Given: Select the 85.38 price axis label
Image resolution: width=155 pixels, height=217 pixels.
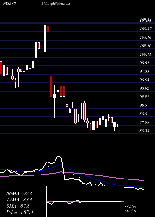Looking at the screenshot, I should [x=145, y=131].
